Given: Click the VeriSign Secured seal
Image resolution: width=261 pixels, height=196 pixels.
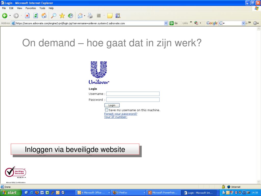Looking at the screenshot, I should [15, 172].
